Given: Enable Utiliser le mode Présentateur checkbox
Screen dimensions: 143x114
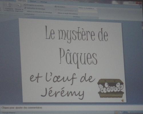Looking at the screenshot, I should pyautogui.click(x=56, y=13).
